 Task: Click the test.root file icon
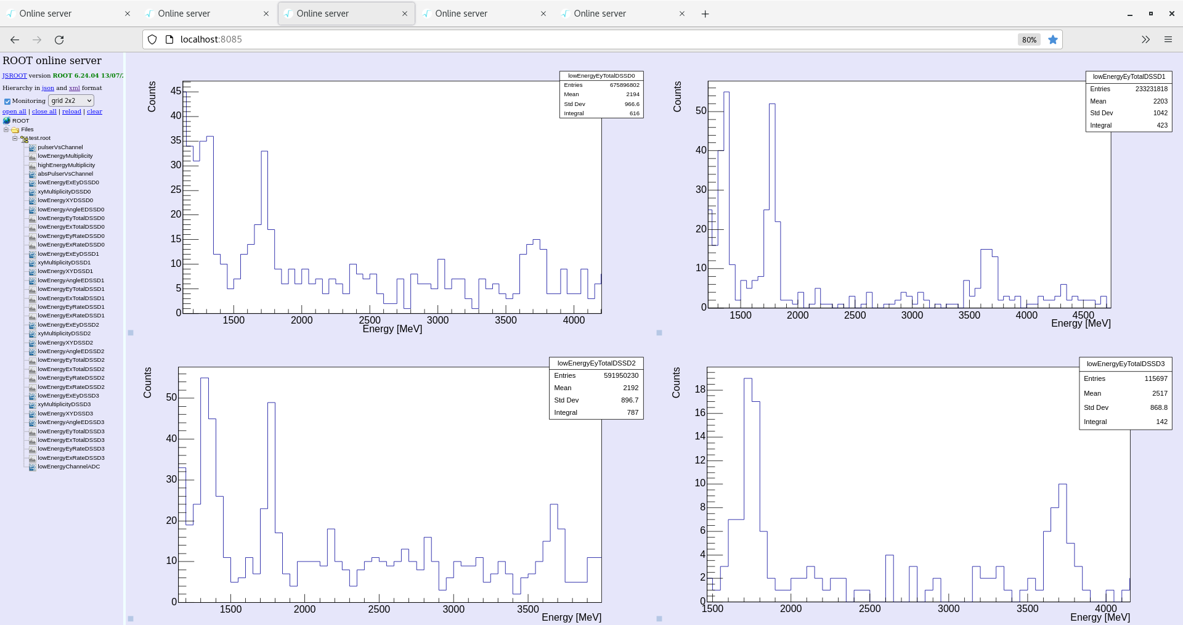coord(24,139)
